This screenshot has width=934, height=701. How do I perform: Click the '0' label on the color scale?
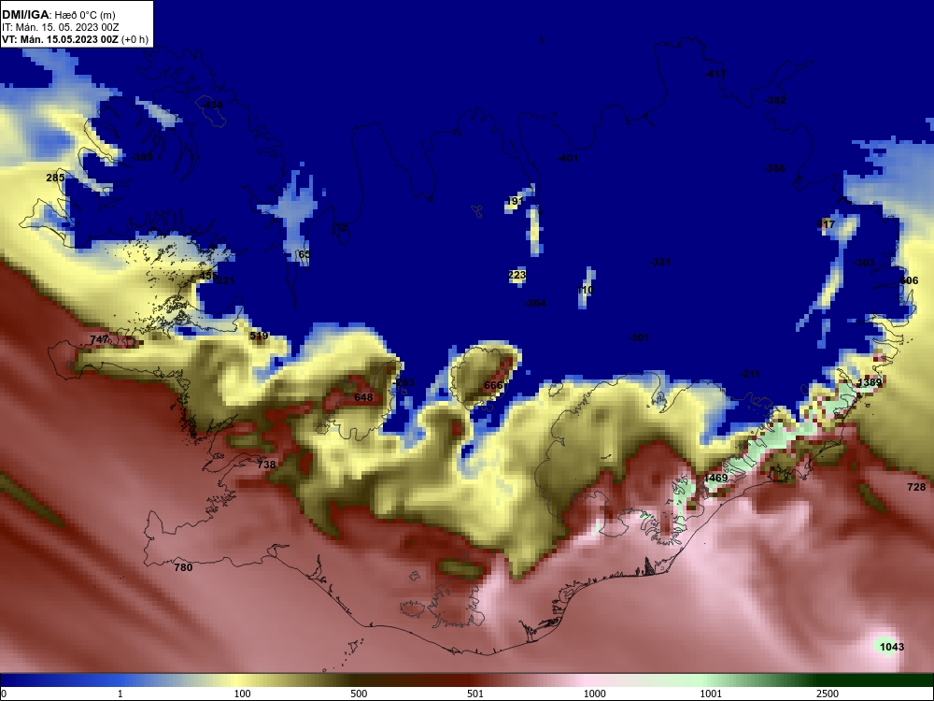[3, 694]
